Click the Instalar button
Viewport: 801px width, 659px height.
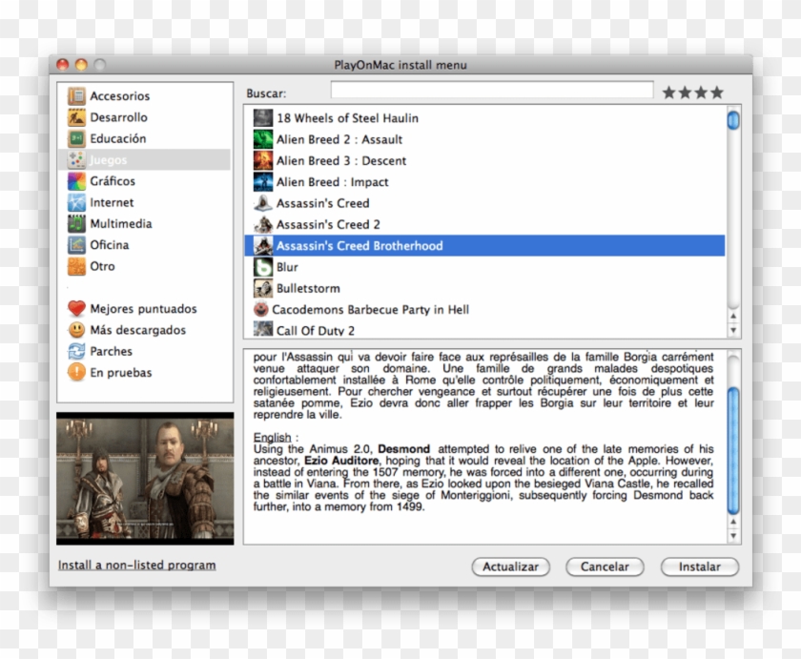coord(699,566)
